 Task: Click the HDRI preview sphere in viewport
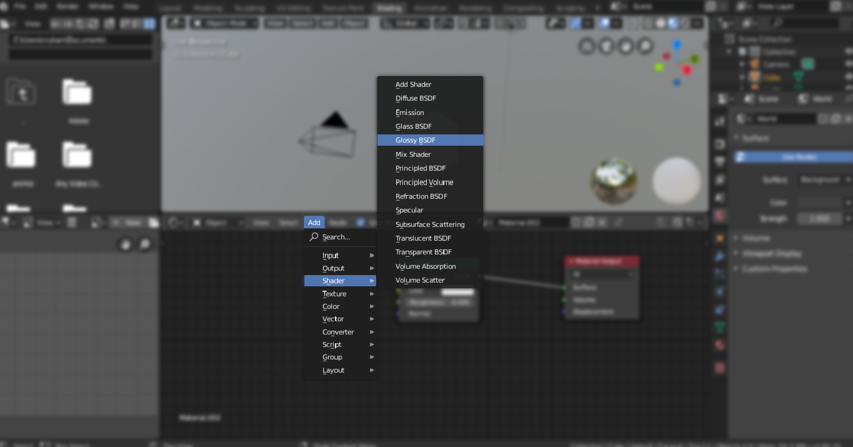pyautogui.click(x=614, y=181)
